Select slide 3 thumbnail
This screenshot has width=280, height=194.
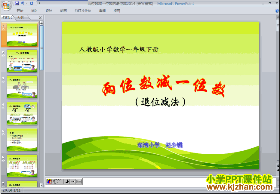tap(22, 87)
